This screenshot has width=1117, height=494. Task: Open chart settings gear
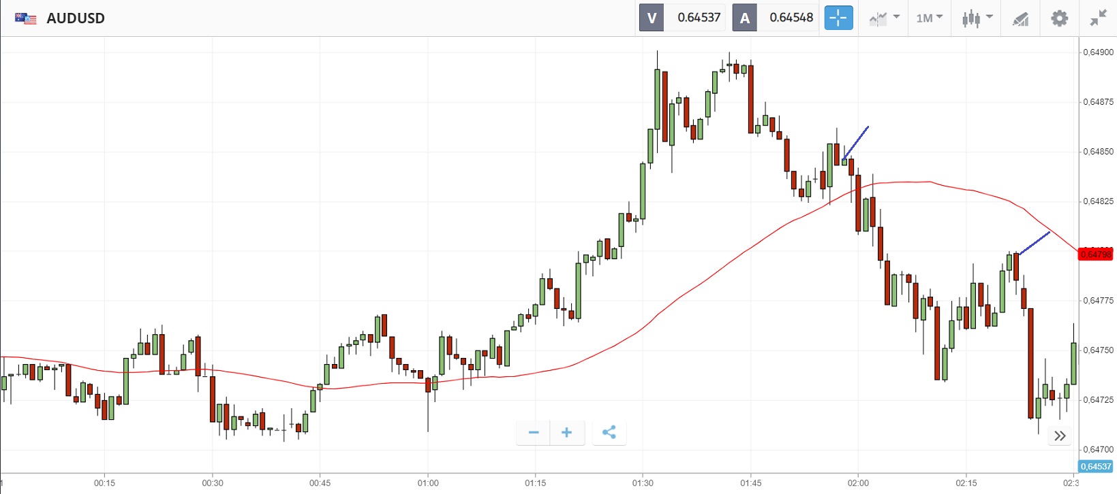(x=1059, y=18)
